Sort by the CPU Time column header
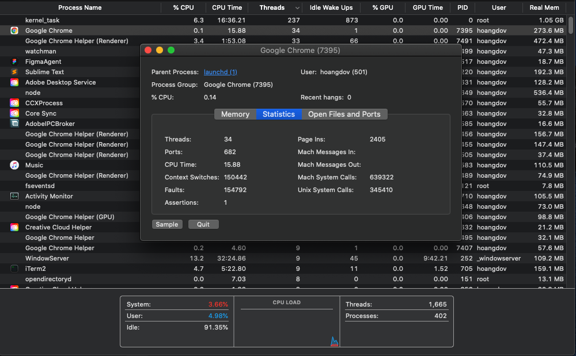The width and height of the screenshot is (576, 356). coord(227,7)
